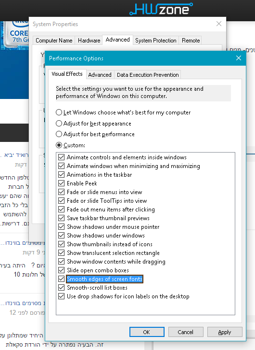Switch to Data Execution Prevention tab
Screen dimensions: 255x350
pyautogui.click(x=148, y=75)
